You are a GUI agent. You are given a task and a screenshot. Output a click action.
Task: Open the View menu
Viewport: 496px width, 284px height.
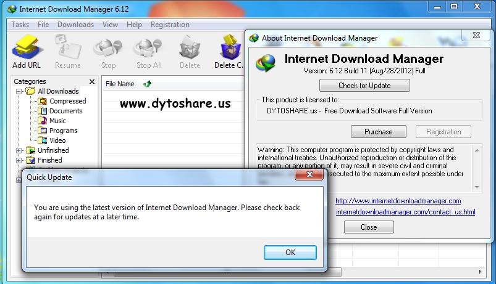point(110,25)
